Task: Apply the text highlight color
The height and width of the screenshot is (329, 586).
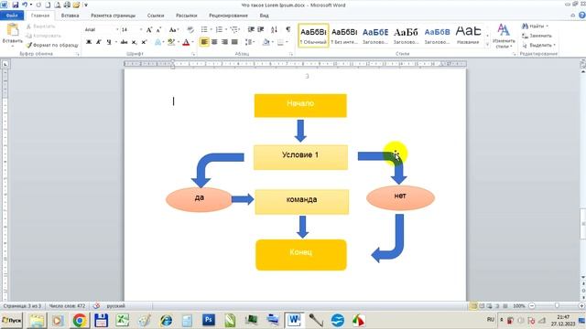Action: coord(171,42)
